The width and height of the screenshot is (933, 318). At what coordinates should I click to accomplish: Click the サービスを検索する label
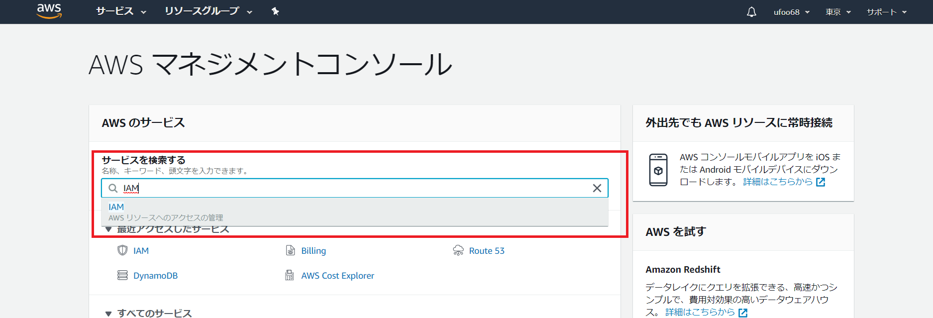click(143, 160)
